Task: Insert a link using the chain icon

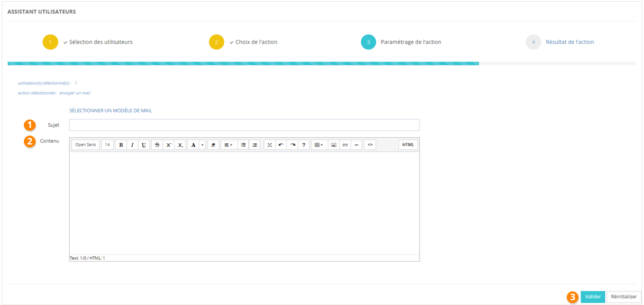Action: (345, 144)
